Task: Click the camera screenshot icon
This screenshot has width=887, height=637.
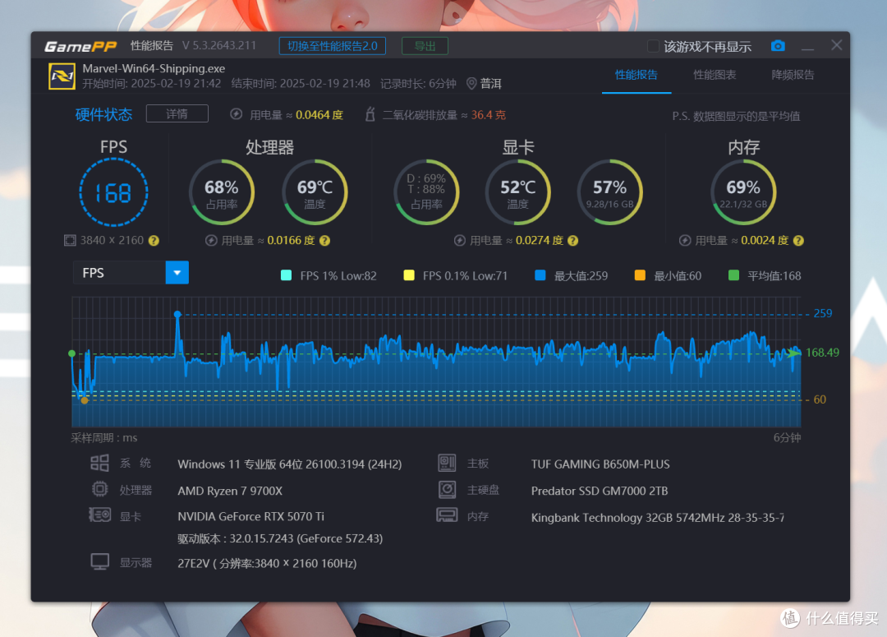Action: 778,46
